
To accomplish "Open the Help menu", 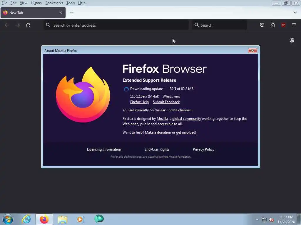I will 82,3.
